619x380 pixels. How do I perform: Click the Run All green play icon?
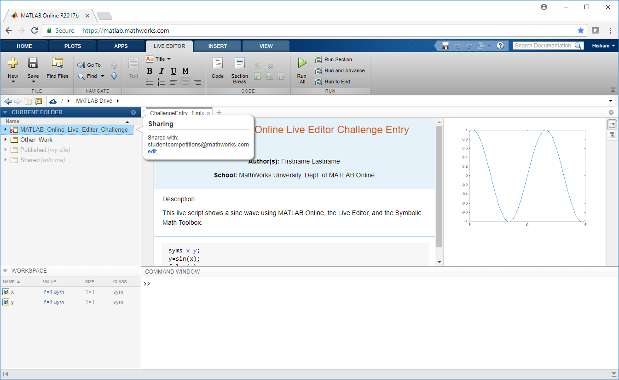(x=302, y=63)
